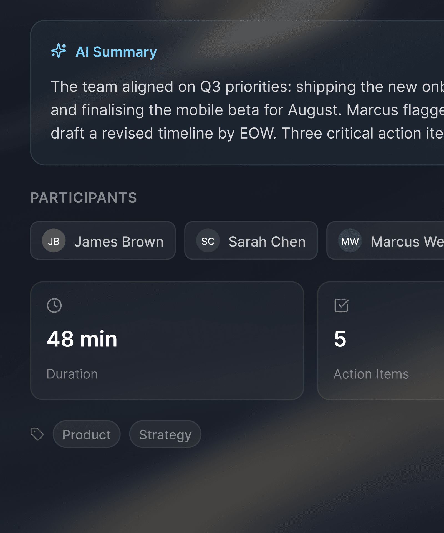Click the AI Summary sparkle icon
Image resolution: width=444 pixels, height=533 pixels.
click(59, 51)
